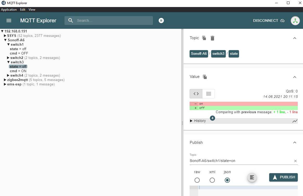Collapse the switch3 node
Viewport: 303px width, 196px height.
click(x=9, y=62)
